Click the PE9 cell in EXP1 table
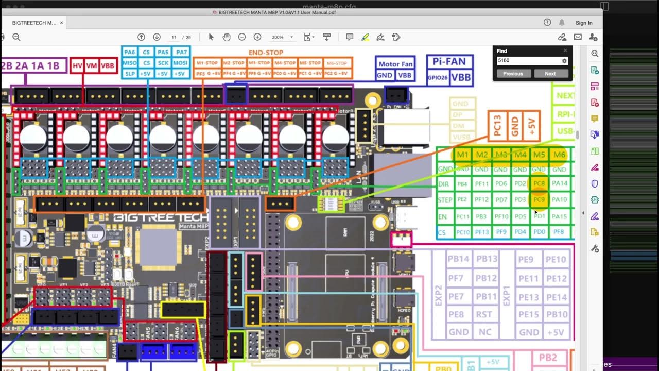The height and width of the screenshot is (371, 659). point(526,259)
